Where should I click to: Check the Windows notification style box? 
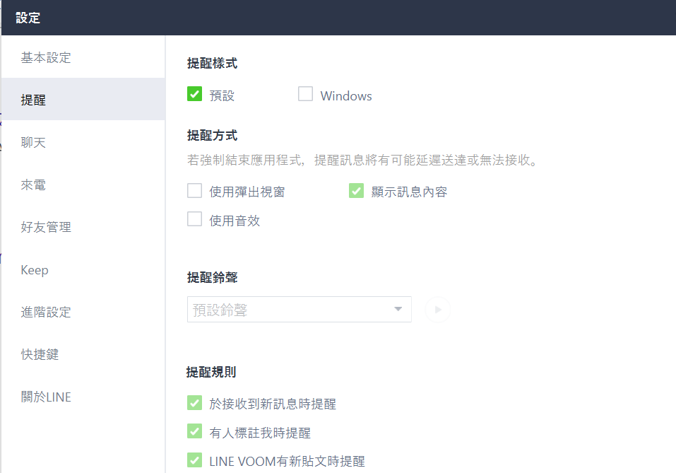point(306,93)
